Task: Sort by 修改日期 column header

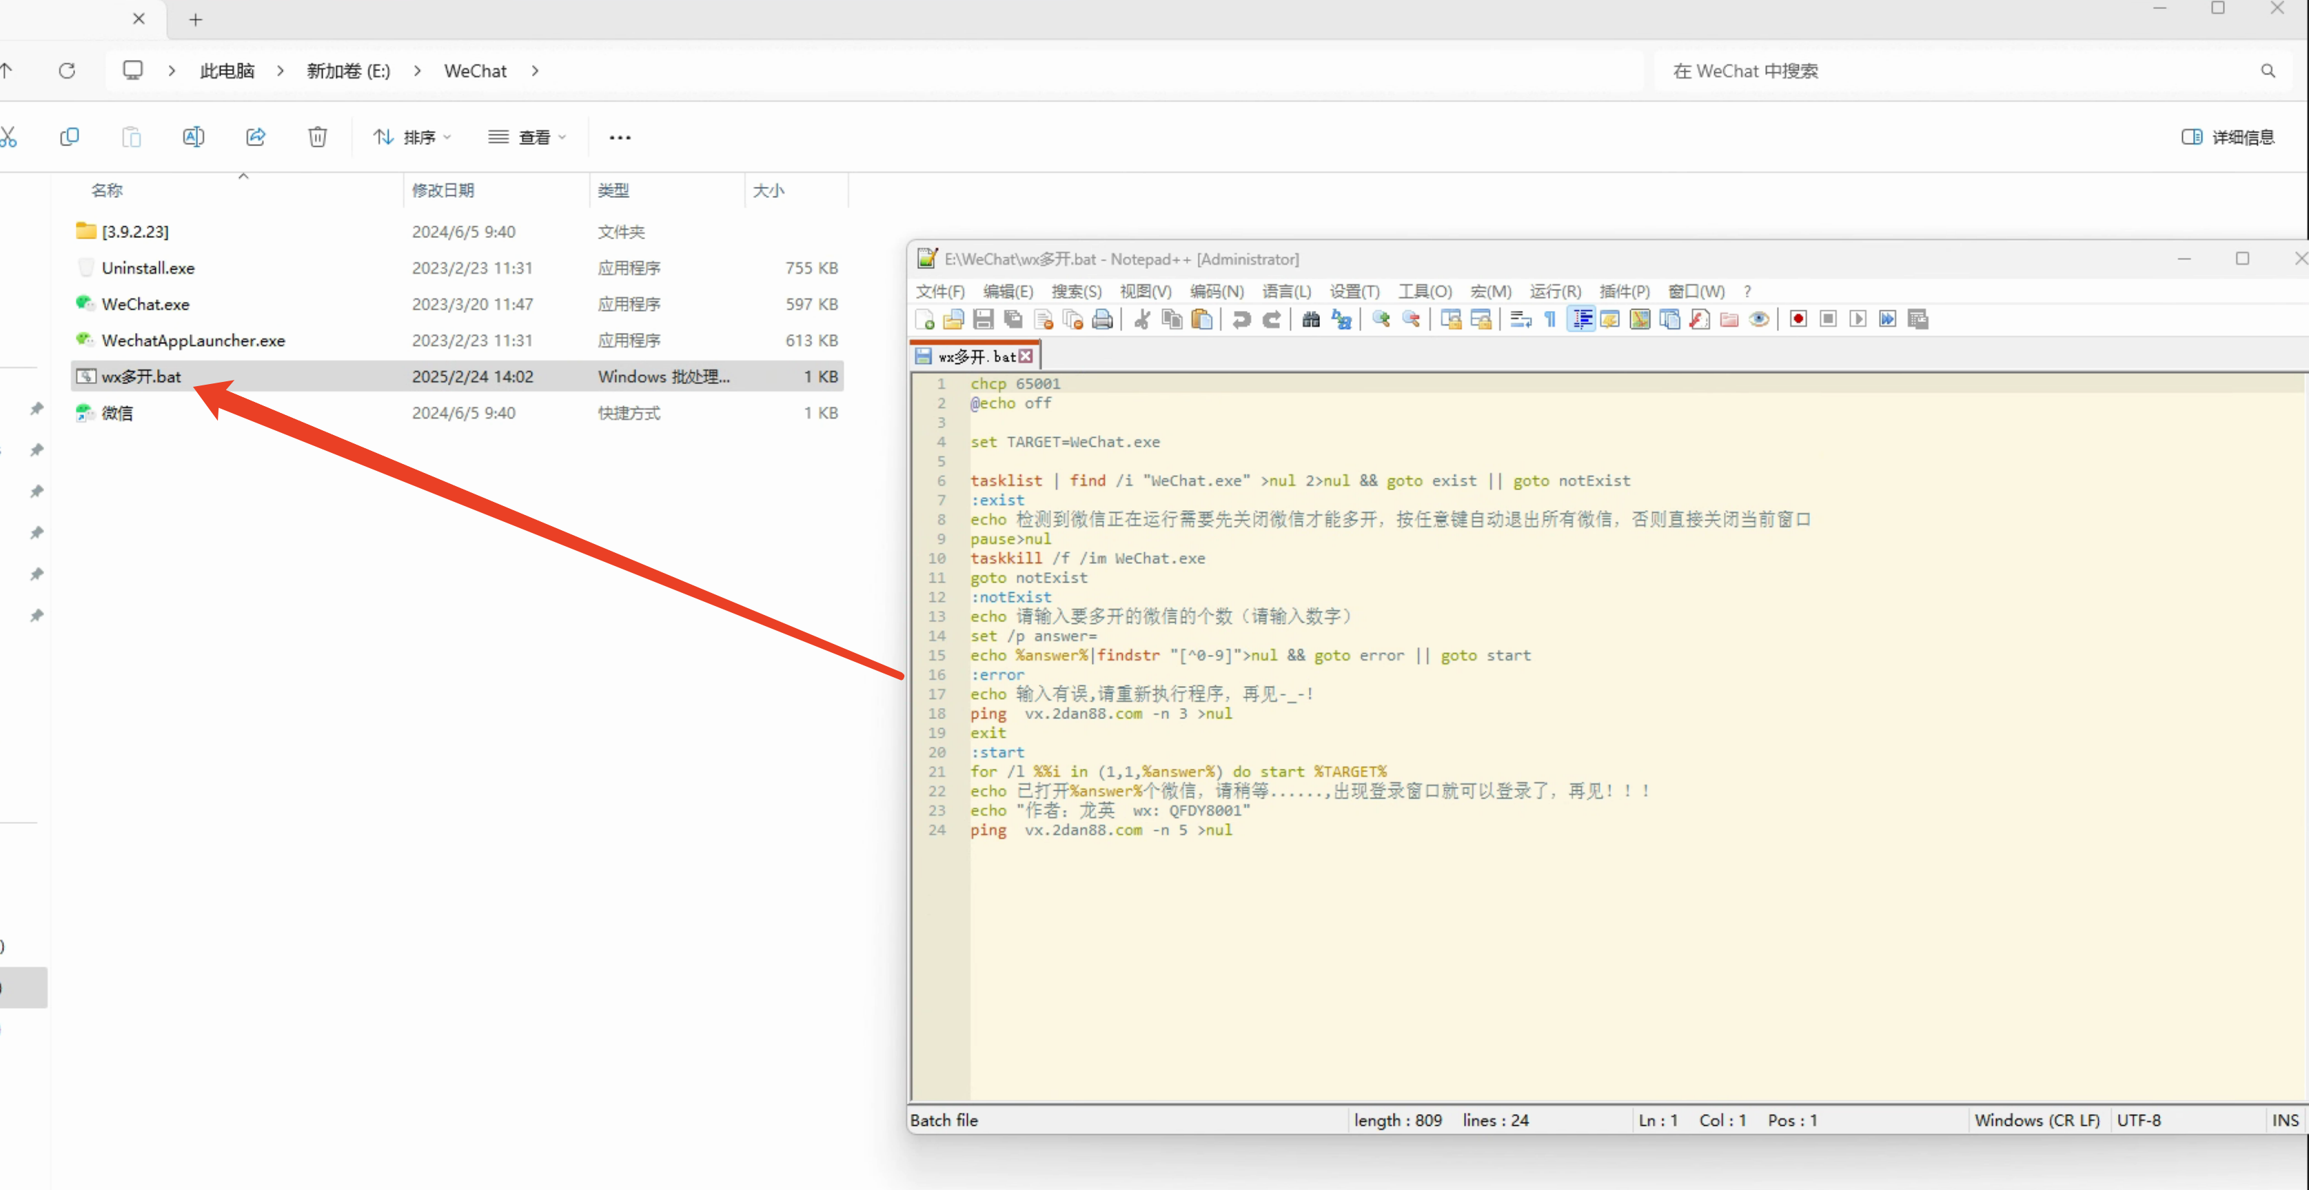Action: pyautogui.click(x=443, y=190)
